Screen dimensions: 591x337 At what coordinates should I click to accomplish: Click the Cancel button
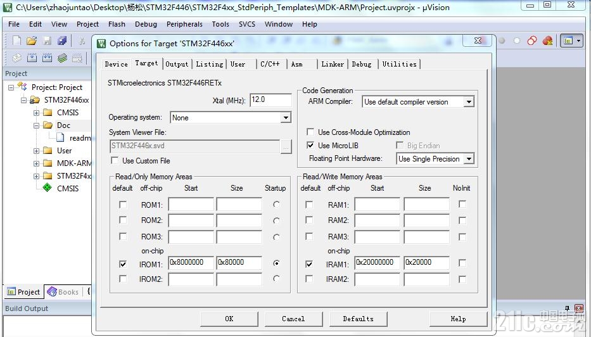tap(293, 319)
